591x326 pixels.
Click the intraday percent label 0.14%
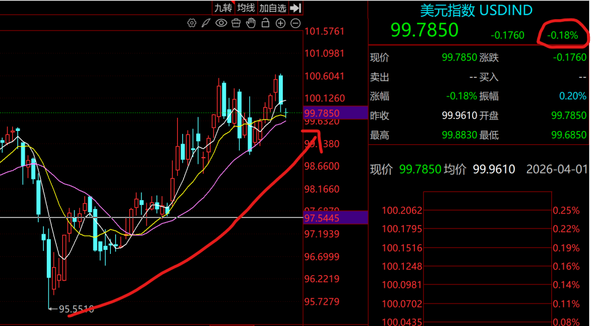pyautogui.click(x=566, y=285)
